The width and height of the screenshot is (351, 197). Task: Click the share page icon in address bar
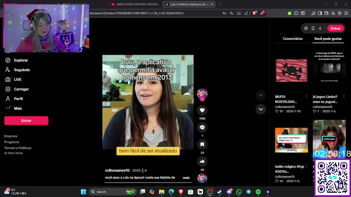click(246, 13)
